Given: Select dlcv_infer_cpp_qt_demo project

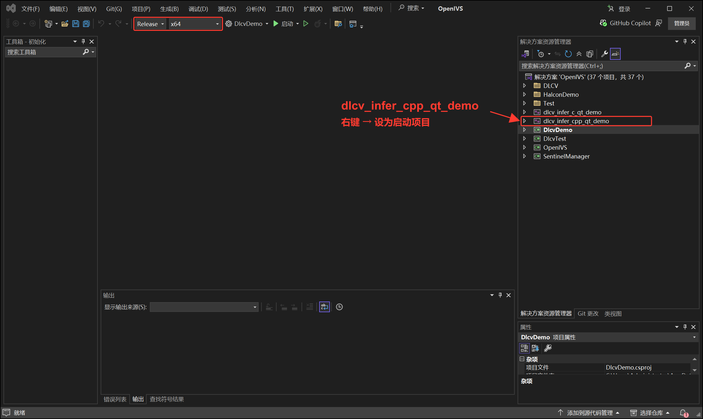Looking at the screenshot, I should (x=576, y=121).
